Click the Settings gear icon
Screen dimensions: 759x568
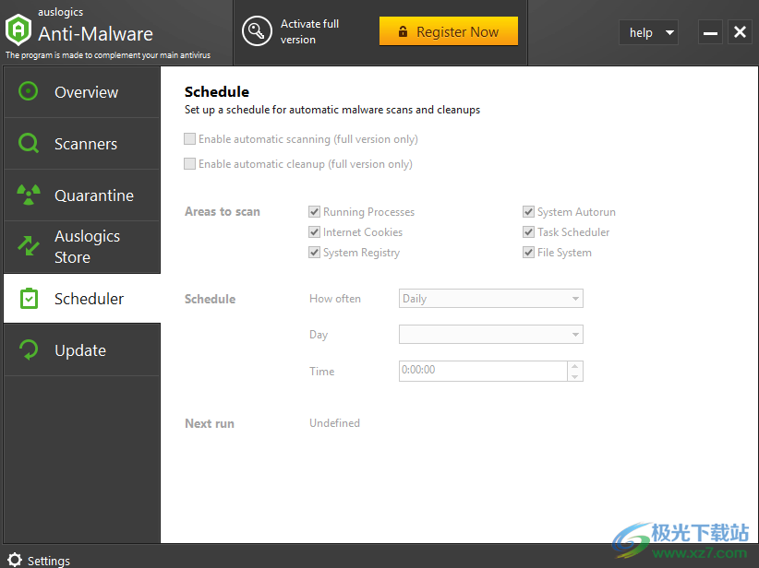coord(15,560)
